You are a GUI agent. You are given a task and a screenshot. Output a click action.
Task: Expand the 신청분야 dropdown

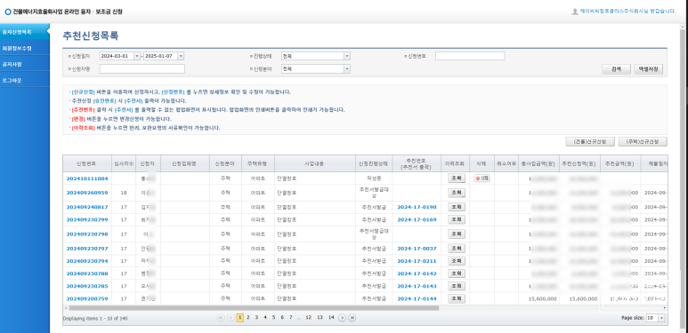pyautogui.click(x=346, y=68)
